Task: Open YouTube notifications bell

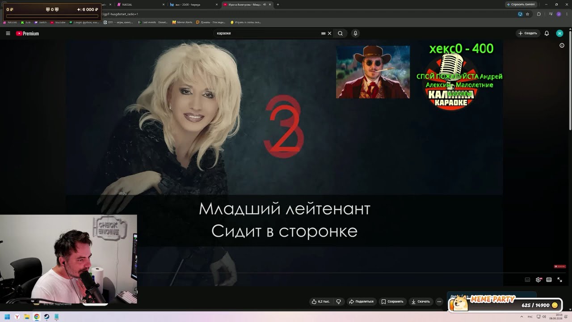Action: pos(547,33)
